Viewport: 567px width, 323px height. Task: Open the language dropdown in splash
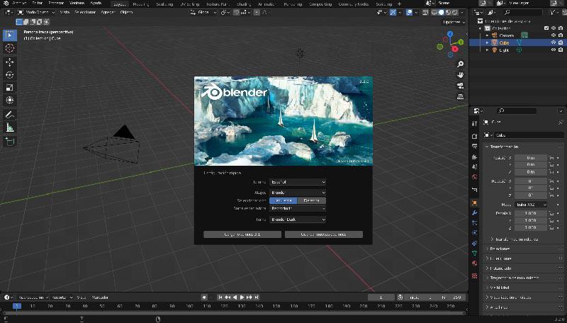point(298,182)
